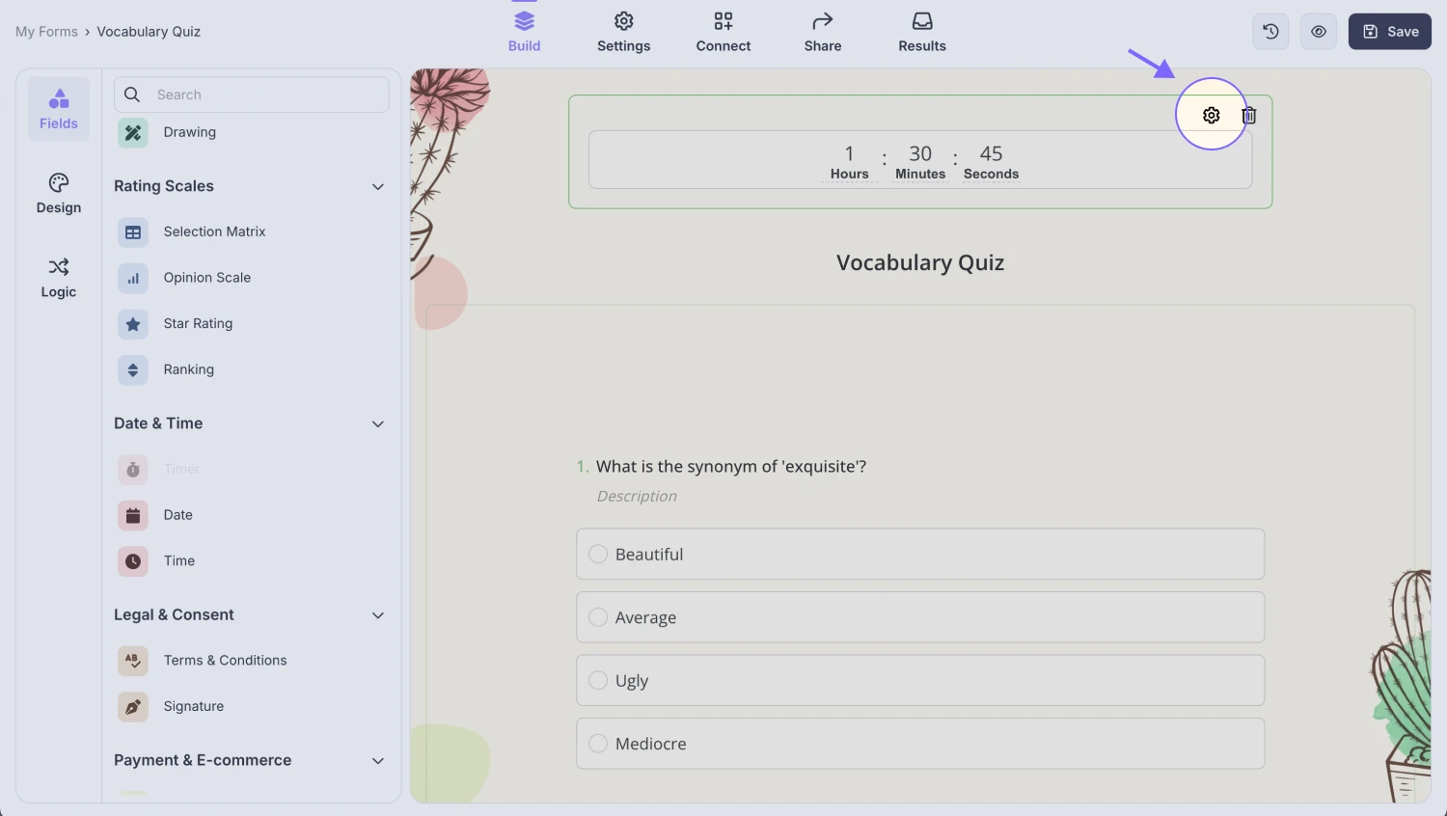Image resolution: width=1447 pixels, height=816 pixels.
Task: Add a Star Rating field
Action: click(x=198, y=324)
